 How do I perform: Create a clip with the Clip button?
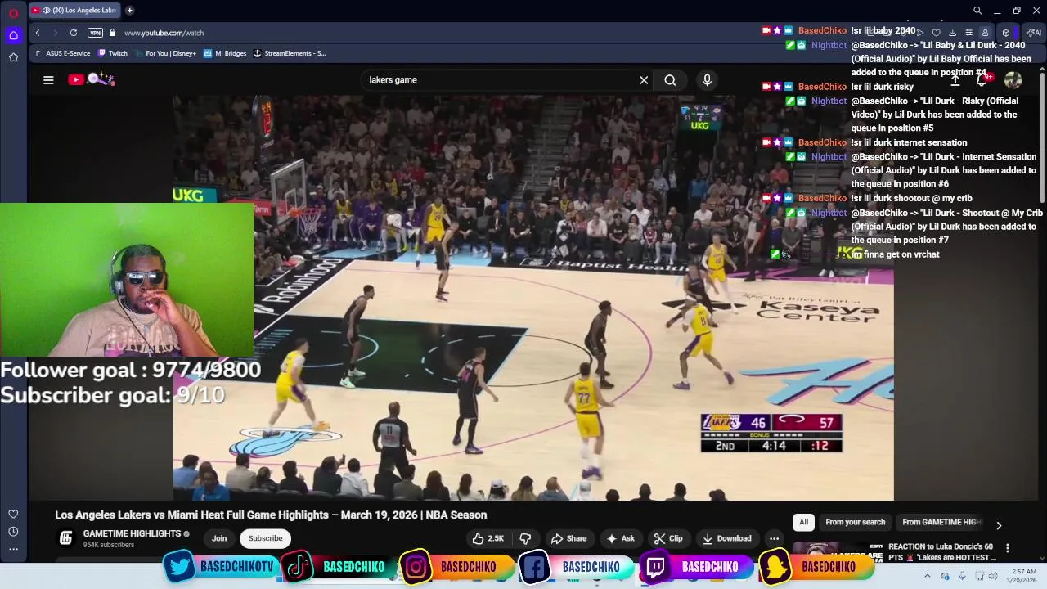[x=668, y=538]
